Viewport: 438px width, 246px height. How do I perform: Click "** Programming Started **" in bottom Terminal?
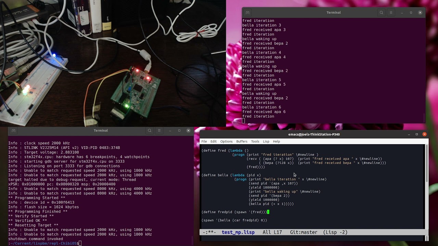click(x=37, y=198)
